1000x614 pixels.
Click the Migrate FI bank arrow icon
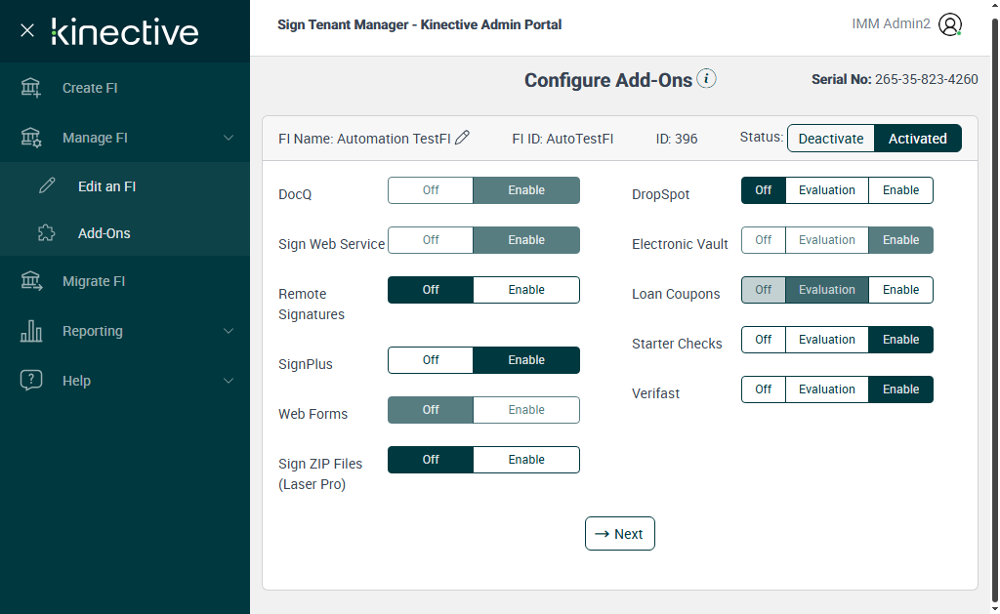pos(30,281)
